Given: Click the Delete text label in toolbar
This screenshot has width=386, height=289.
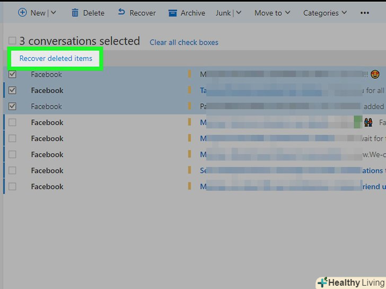Looking at the screenshot, I should pyautogui.click(x=94, y=13).
